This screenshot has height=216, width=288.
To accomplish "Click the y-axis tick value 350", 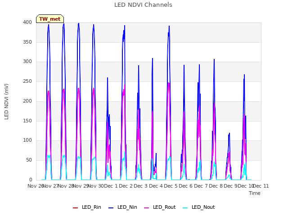I will pos(27,42).
